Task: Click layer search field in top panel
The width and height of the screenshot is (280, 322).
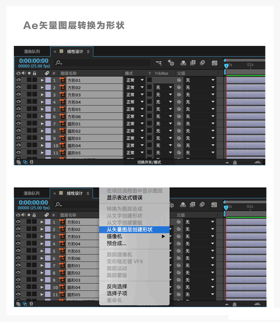Action: tap(102, 63)
